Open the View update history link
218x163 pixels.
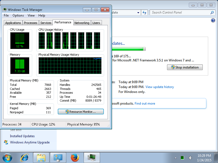tap(160, 87)
